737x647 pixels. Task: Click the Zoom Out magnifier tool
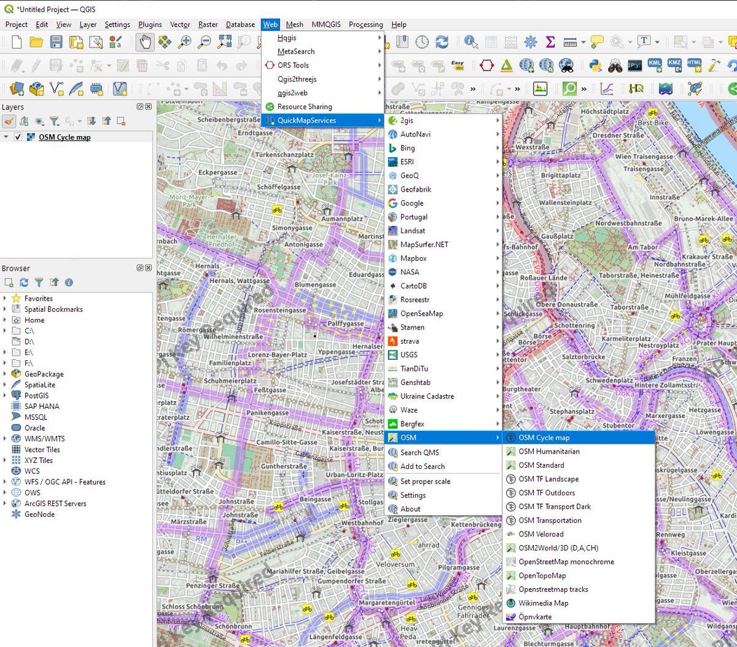coord(205,42)
